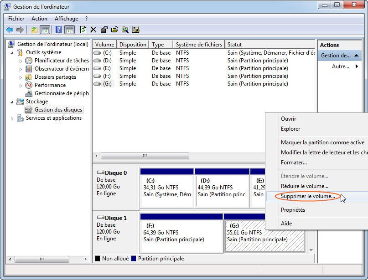Collapse the Stockage tree node
This screenshot has width=368, height=280.
coord(12,102)
